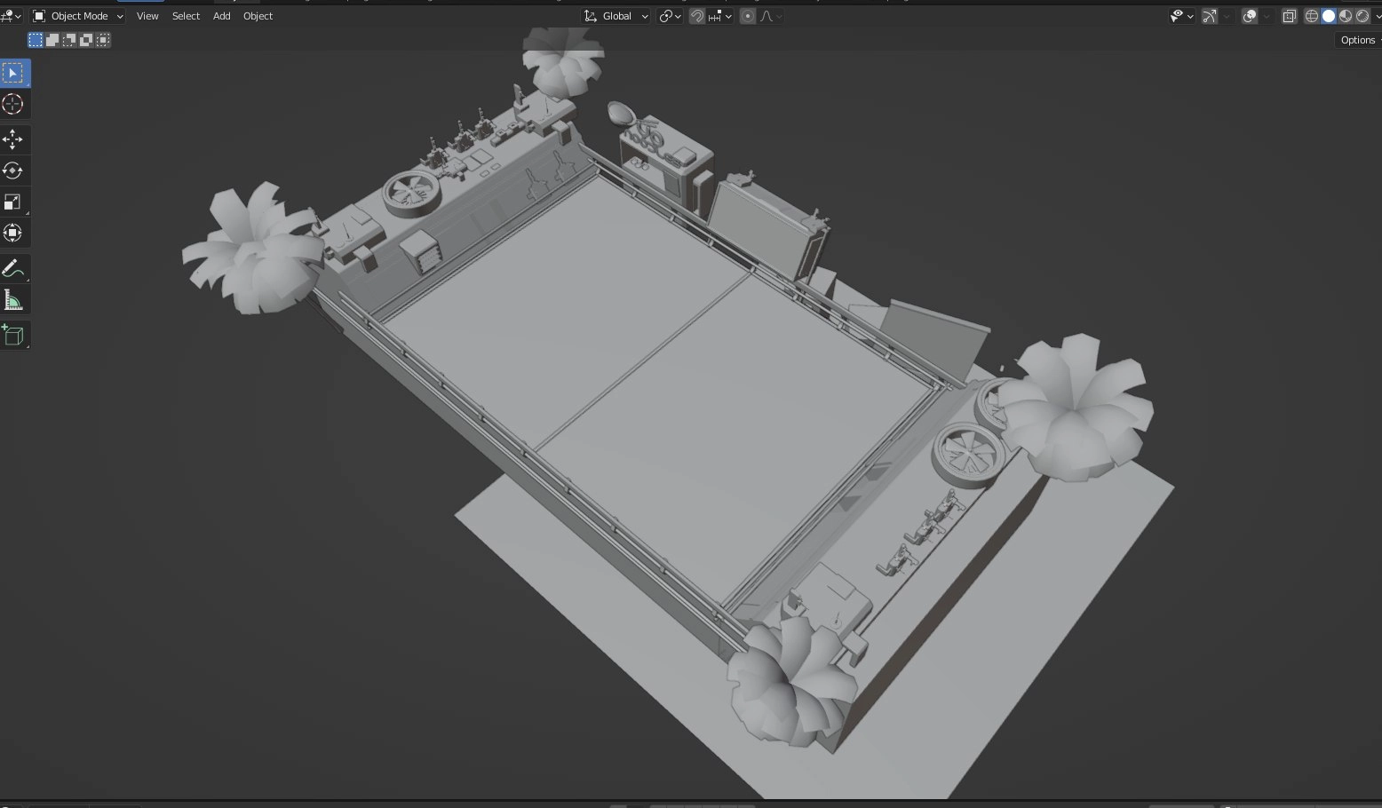Open Global transform orientation dropdown
This screenshot has width=1382, height=808.
point(616,16)
